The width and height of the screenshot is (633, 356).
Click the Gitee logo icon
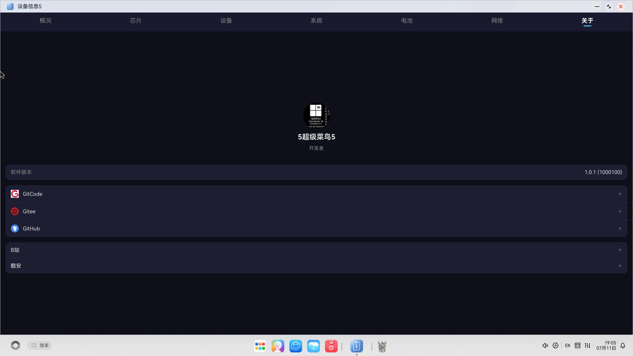point(15,211)
